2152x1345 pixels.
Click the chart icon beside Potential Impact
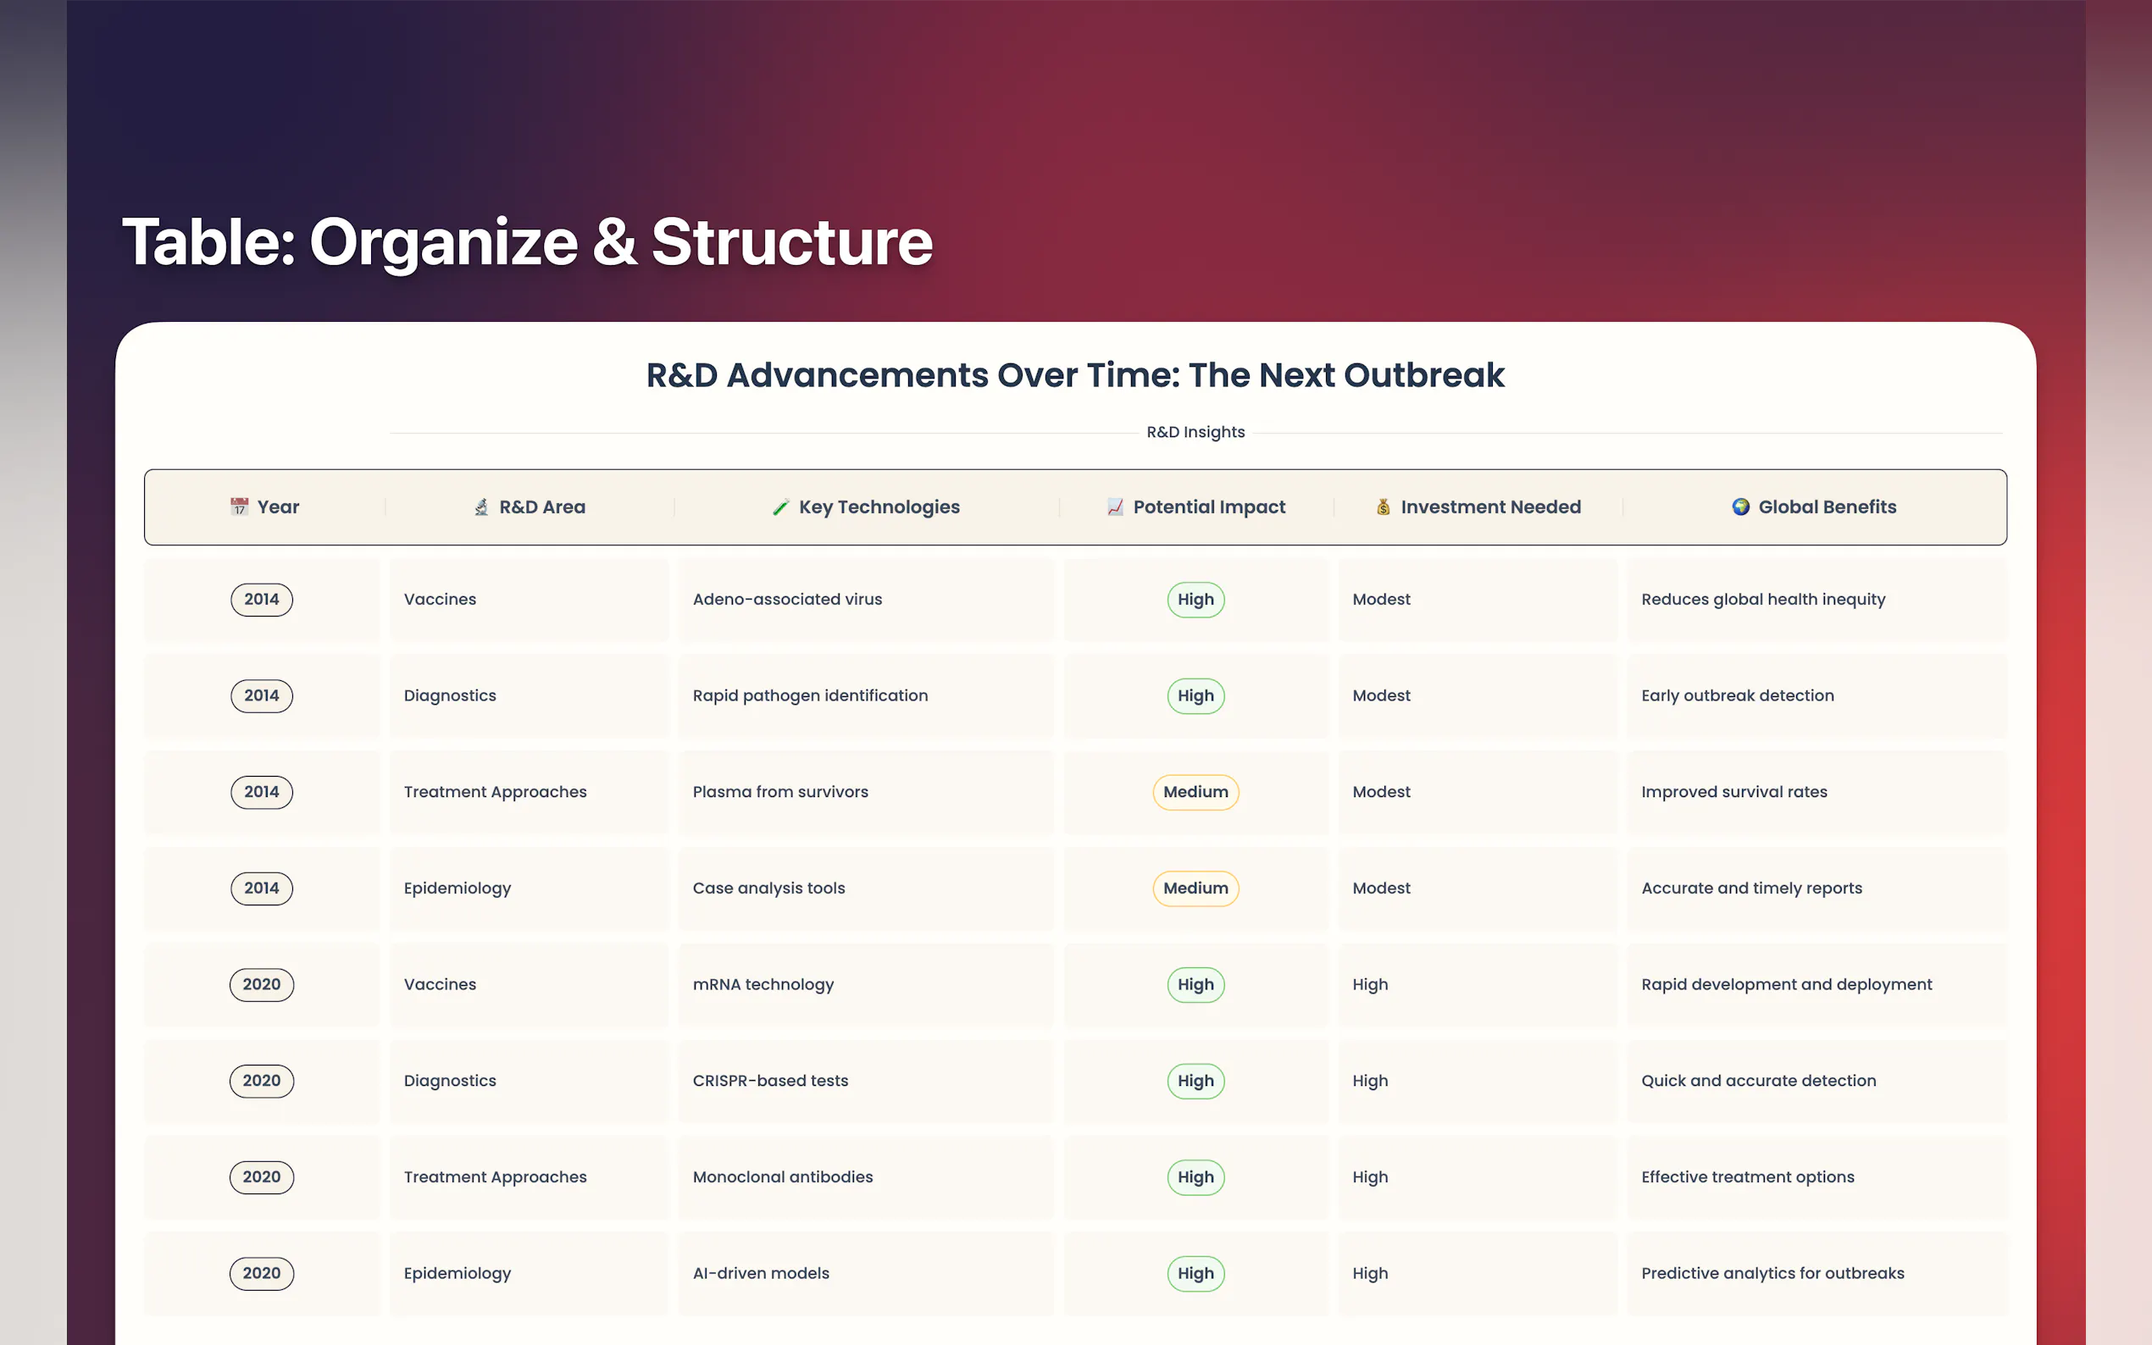click(x=1115, y=507)
